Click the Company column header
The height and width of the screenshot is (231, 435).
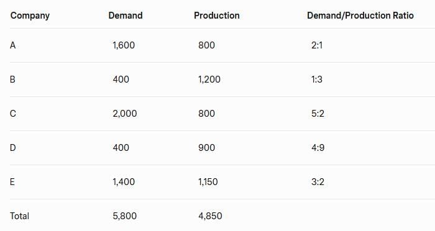pyautogui.click(x=30, y=16)
